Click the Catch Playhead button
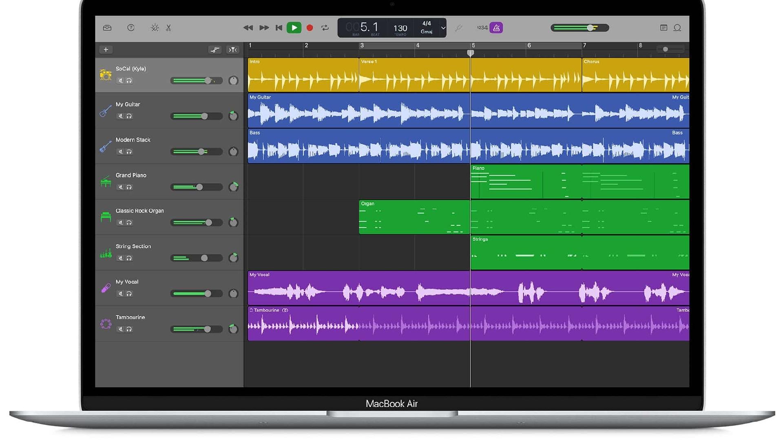The width and height of the screenshot is (783, 440). (x=232, y=50)
